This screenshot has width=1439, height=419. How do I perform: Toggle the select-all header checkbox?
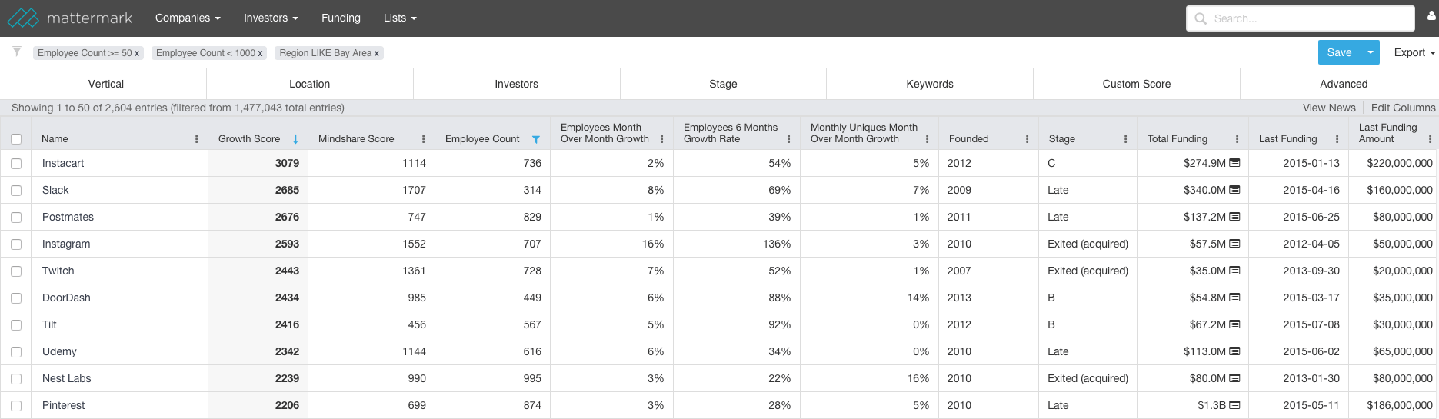point(16,139)
